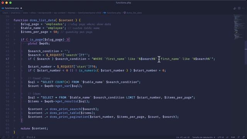Click the get_results method call

tap(67, 101)
